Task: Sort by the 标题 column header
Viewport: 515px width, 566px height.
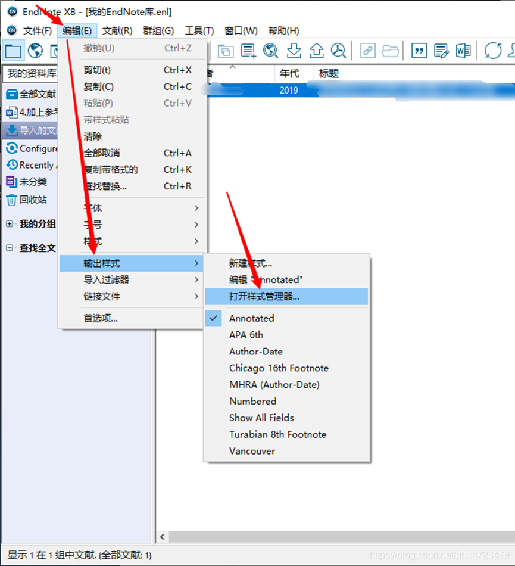Action: 414,74
